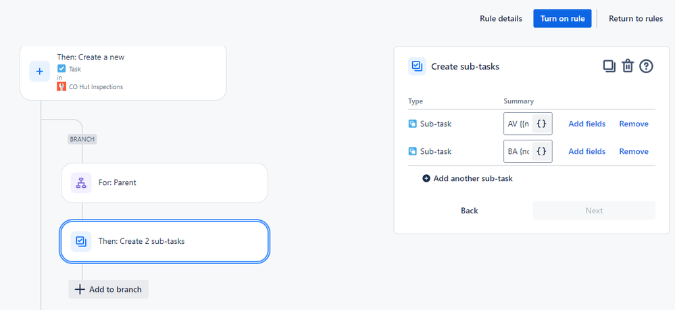Remove the BA sub-task row

point(633,151)
